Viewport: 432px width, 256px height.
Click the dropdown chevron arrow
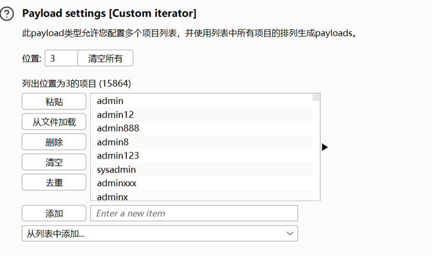[290, 234]
